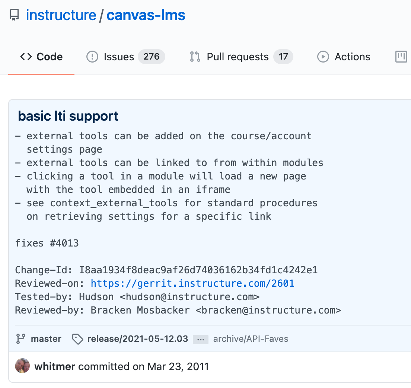Open the Actions tab
Image resolution: width=411 pixels, height=388 pixels.
pos(353,57)
